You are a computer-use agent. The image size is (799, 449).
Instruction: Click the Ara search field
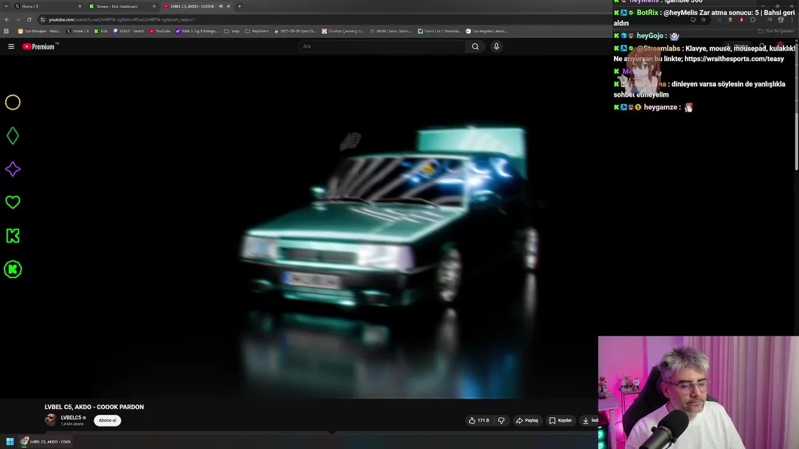(x=382, y=46)
